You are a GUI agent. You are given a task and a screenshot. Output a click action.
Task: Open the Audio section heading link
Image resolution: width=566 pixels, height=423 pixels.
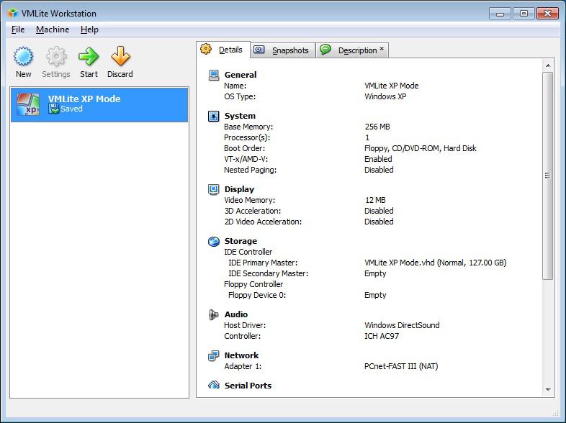tap(236, 314)
